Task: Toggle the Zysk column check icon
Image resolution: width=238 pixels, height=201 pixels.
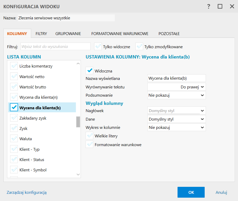Action: pos(14,128)
